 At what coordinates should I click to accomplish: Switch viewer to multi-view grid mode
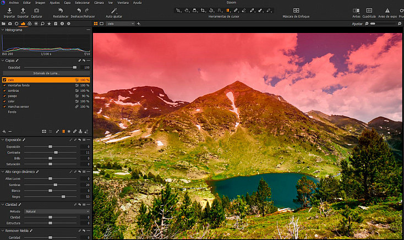point(96,24)
